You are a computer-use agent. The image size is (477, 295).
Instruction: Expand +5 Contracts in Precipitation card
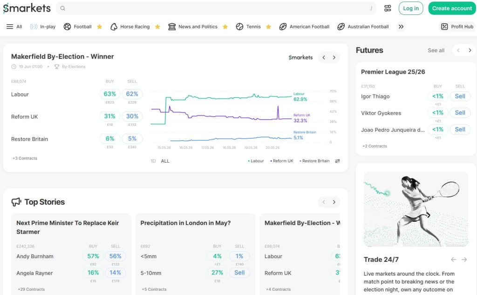(154, 289)
